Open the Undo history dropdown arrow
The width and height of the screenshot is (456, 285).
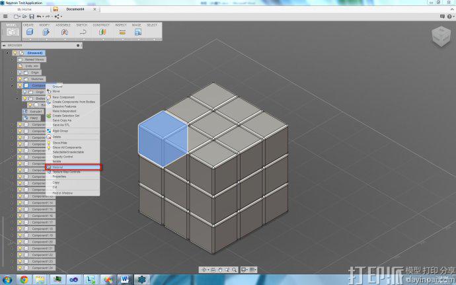pos(43,17)
